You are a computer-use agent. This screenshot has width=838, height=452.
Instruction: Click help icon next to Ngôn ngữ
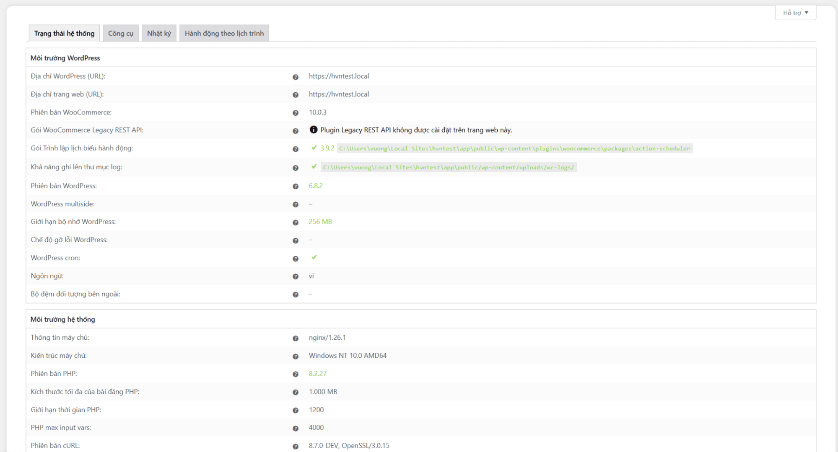click(x=295, y=276)
